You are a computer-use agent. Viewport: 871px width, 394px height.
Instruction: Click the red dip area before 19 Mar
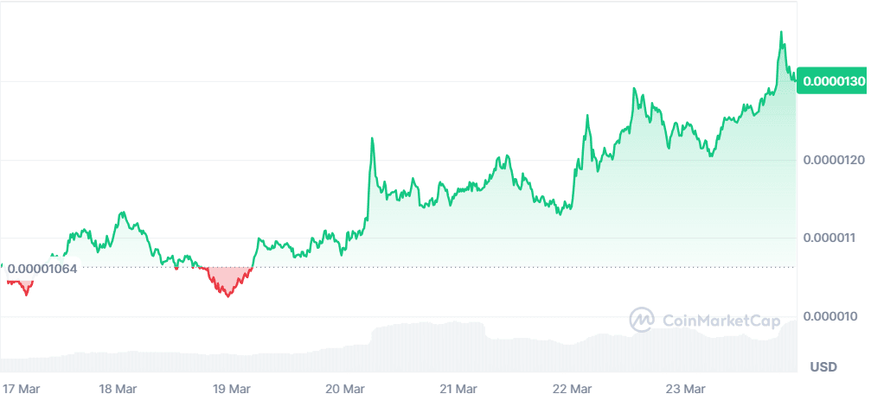point(227,280)
